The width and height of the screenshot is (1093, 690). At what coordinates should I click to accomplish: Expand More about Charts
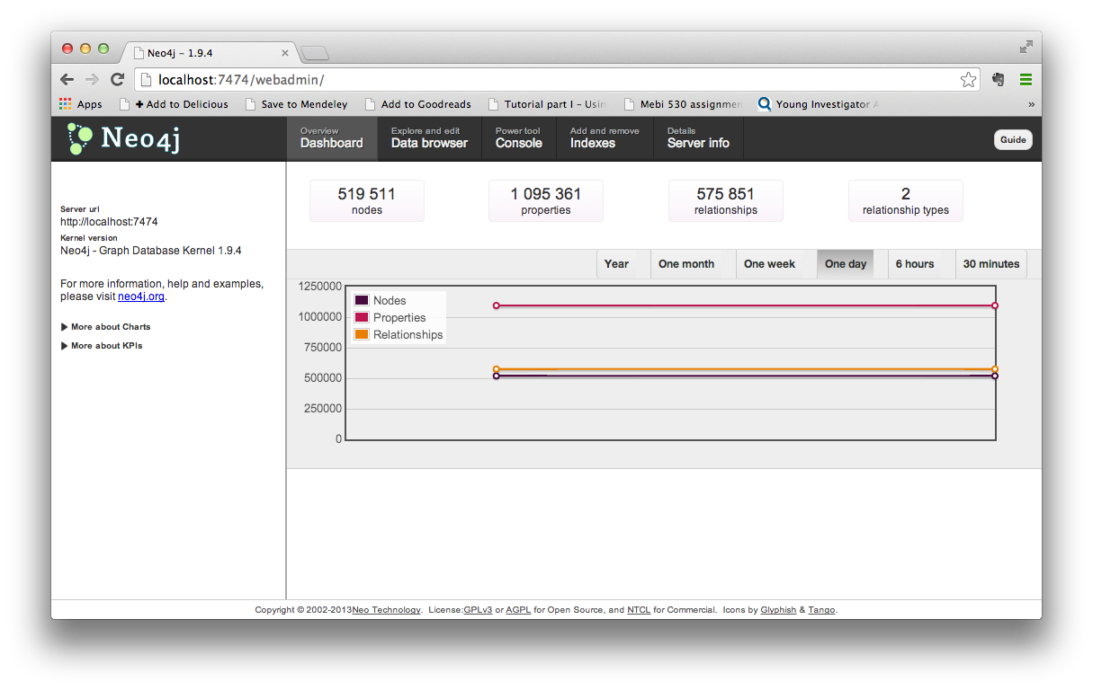coord(105,327)
